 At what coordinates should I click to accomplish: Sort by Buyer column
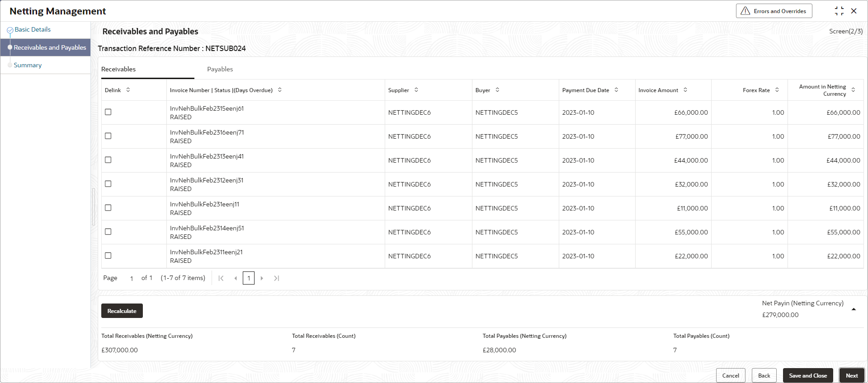(x=497, y=90)
